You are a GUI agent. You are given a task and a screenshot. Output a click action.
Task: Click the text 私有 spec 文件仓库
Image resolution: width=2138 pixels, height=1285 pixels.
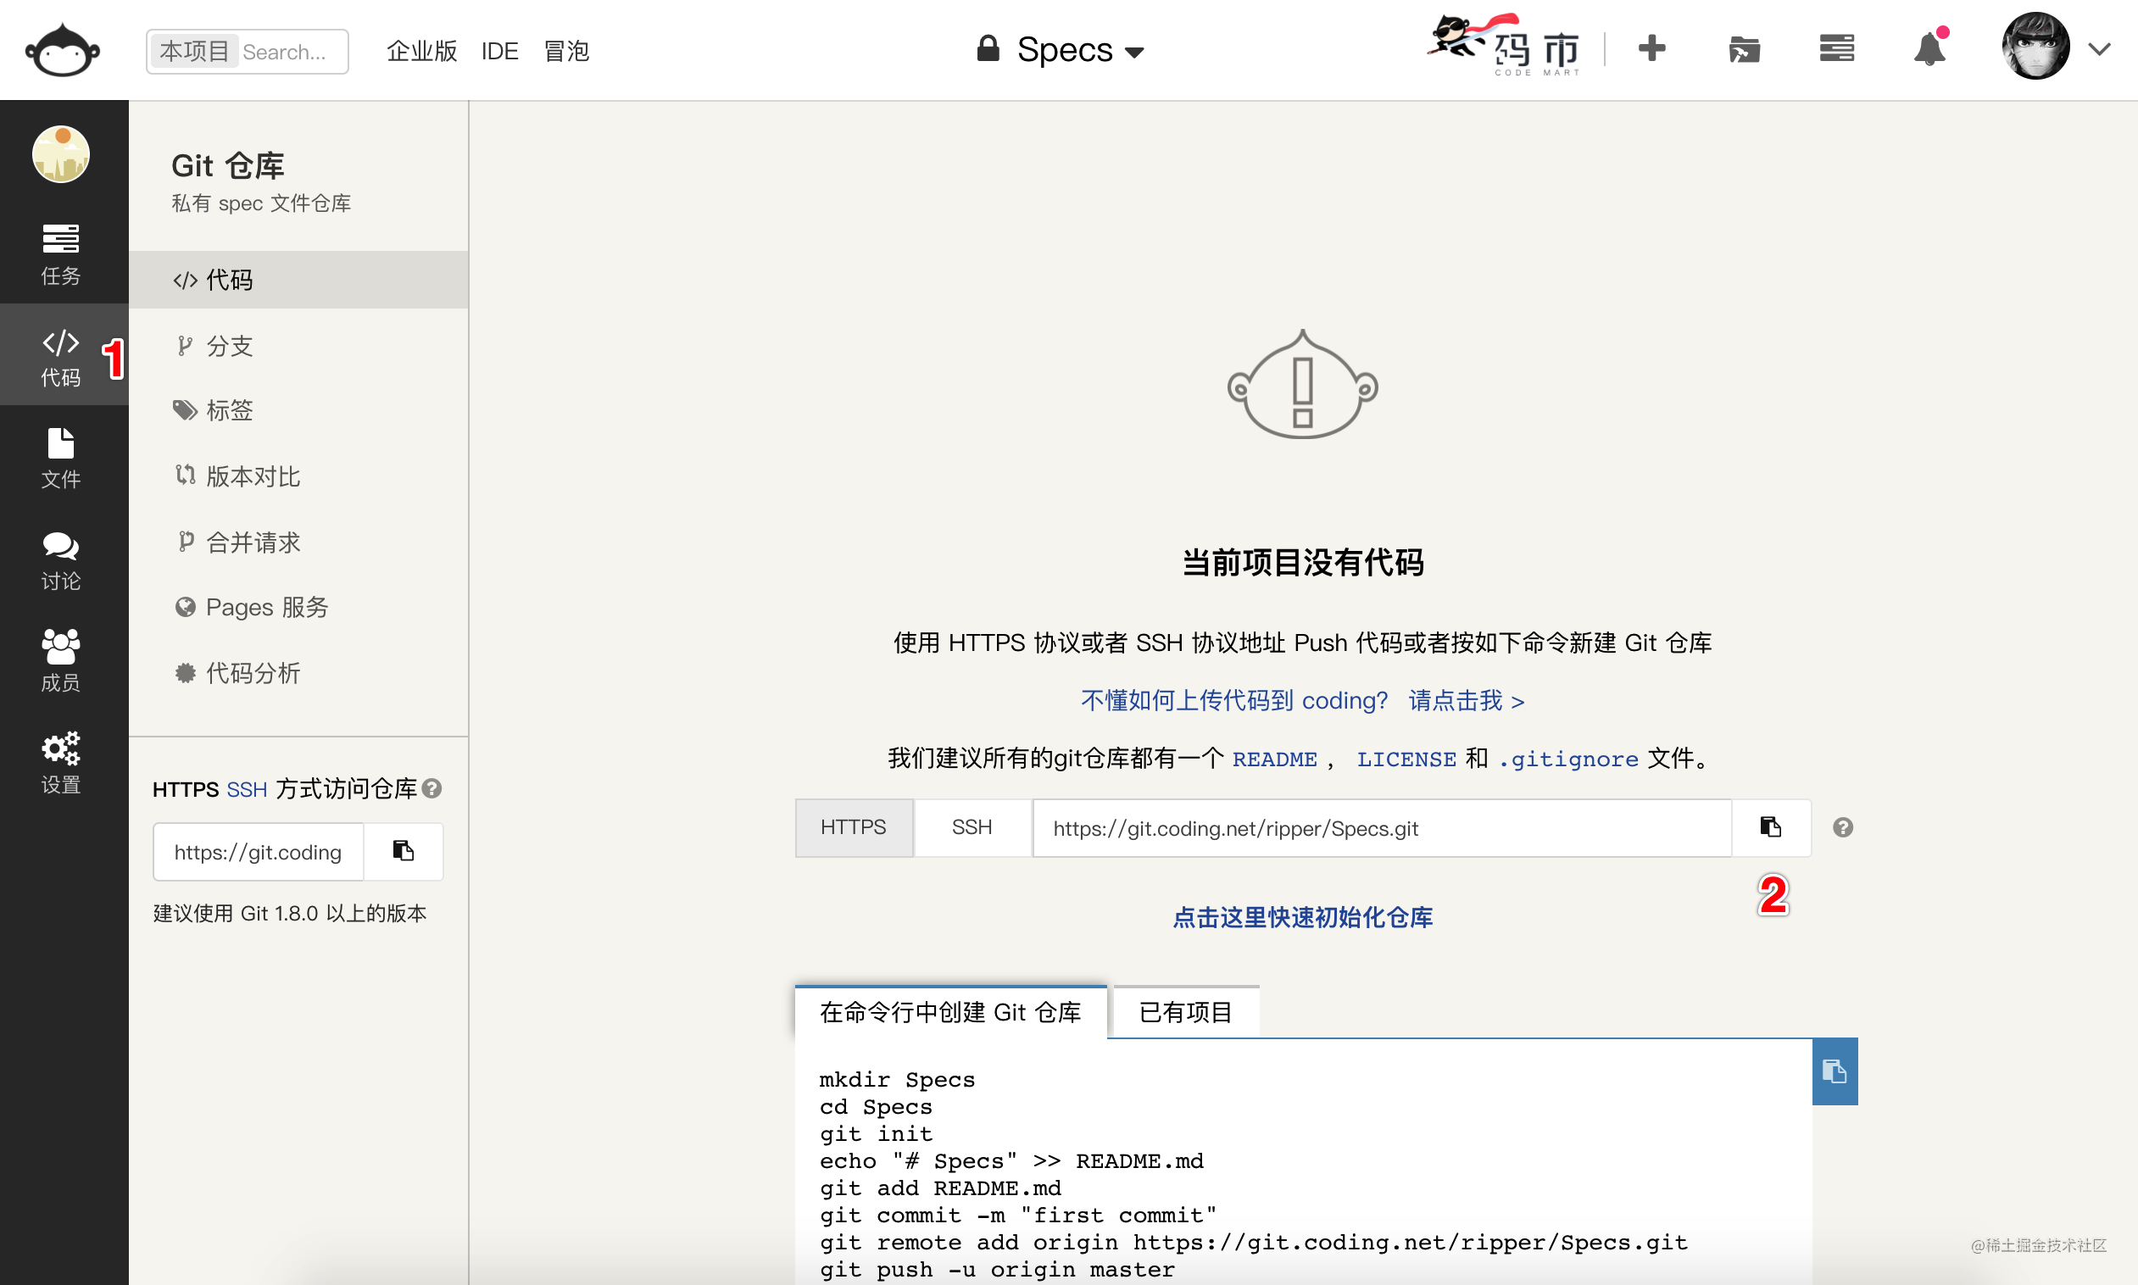click(x=260, y=203)
